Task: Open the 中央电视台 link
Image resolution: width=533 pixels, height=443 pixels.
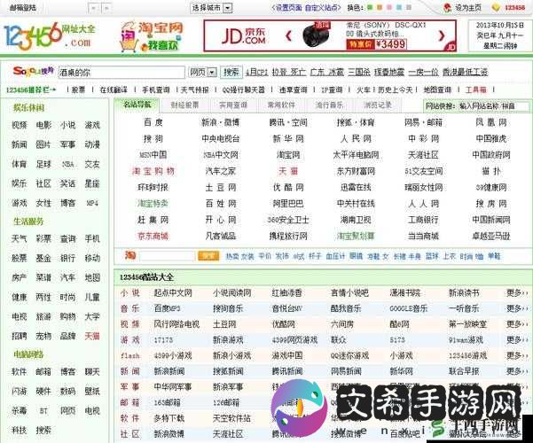Action: point(220,138)
